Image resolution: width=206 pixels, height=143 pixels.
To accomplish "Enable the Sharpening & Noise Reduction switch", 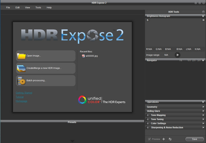I will click(148, 127).
